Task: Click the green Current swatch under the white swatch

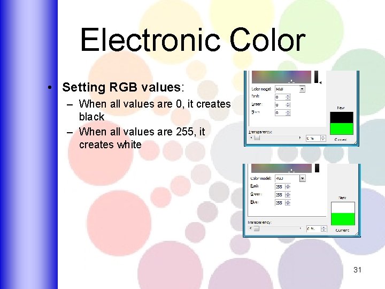Action: (x=343, y=219)
